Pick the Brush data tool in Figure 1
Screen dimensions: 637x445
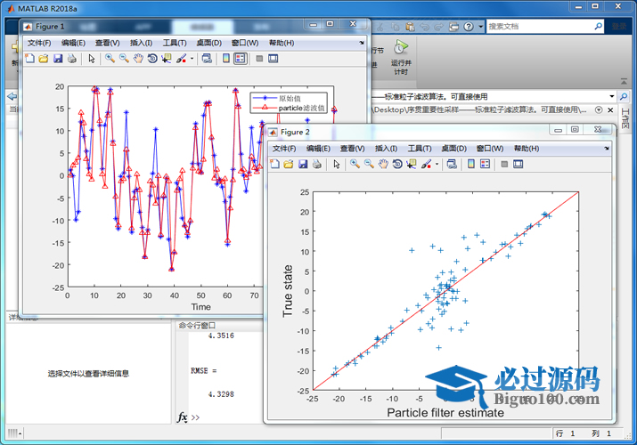point(181,59)
